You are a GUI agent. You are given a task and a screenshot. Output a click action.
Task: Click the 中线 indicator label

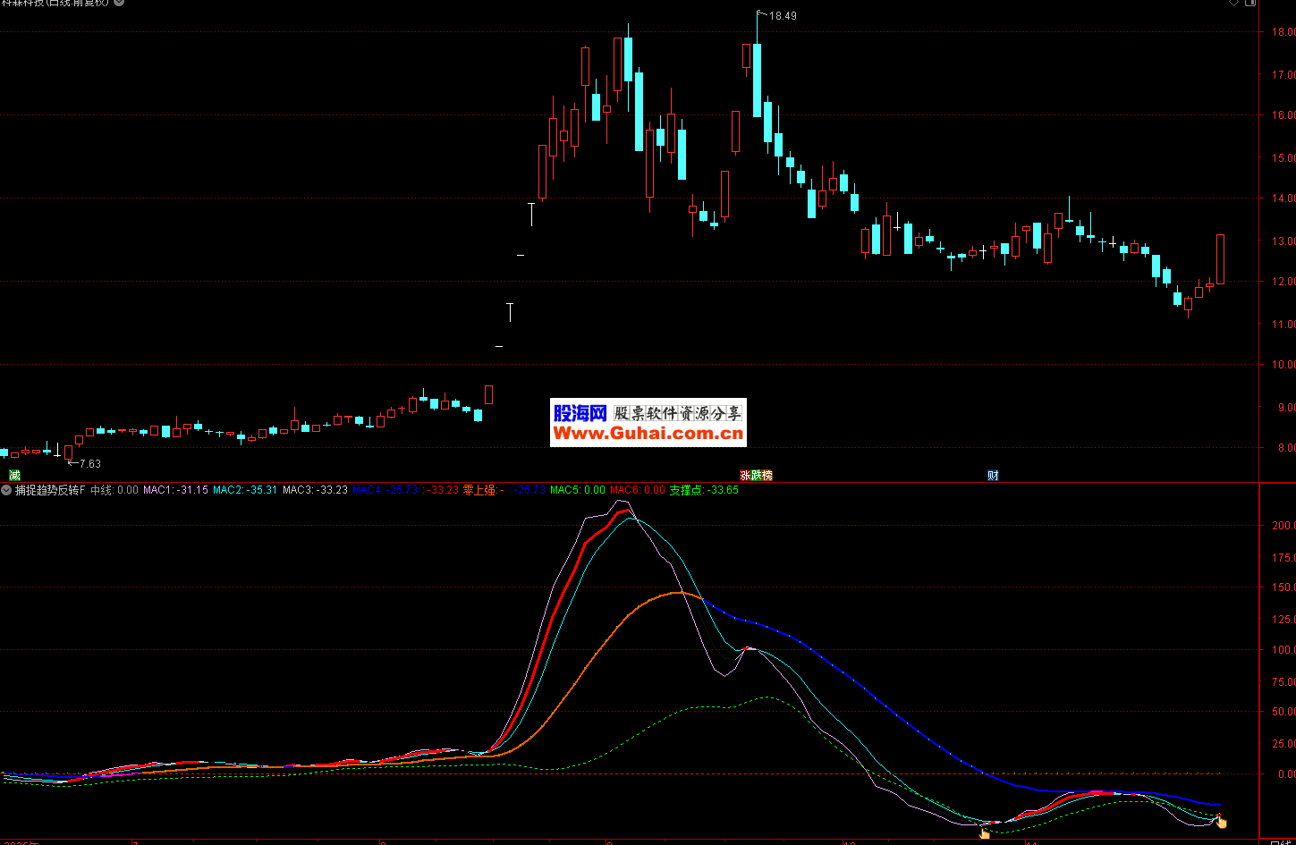coord(114,490)
